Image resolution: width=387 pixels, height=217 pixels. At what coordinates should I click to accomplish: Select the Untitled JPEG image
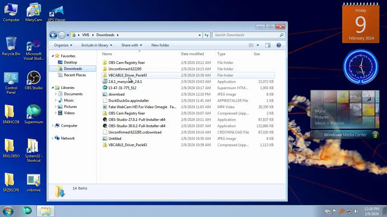pos(187,139)
